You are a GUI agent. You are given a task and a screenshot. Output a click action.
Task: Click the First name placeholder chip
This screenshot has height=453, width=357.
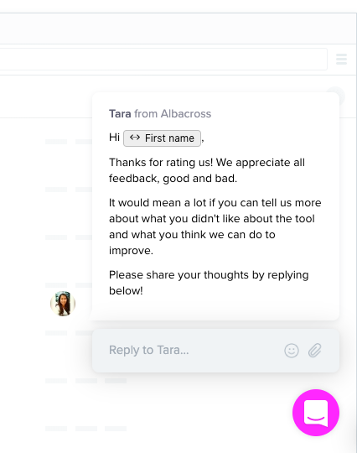point(162,138)
